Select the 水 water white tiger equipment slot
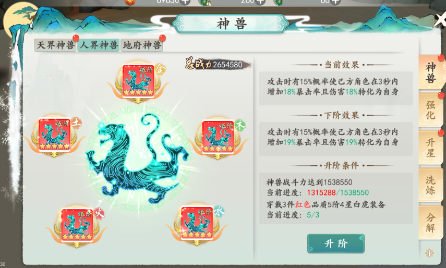This screenshot has height=268, width=446. [197, 223]
